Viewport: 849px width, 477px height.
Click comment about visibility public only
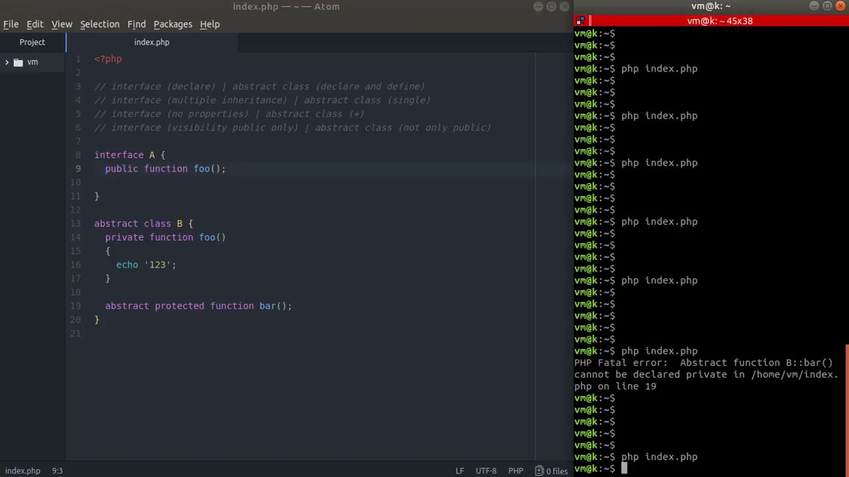tap(293, 128)
